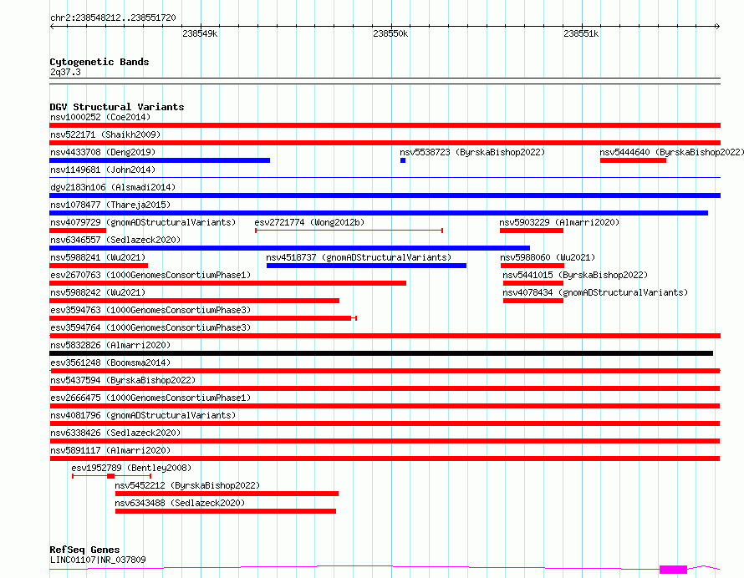Open nsv5452212 (ByrskaBishop2022) red bar
Screen dimensions: 744x578
(x=227, y=494)
